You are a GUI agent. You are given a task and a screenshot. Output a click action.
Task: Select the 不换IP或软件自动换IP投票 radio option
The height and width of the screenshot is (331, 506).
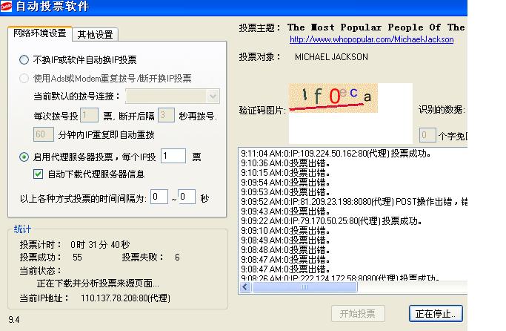point(24,60)
